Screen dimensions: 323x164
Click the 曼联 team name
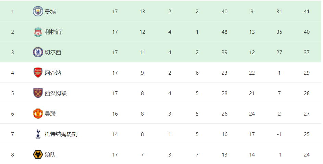(x=50, y=114)
